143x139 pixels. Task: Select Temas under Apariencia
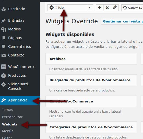pyautogui.click(x=7, y=110)
